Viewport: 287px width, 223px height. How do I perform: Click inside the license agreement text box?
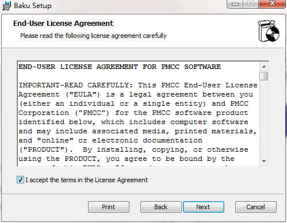138,114
